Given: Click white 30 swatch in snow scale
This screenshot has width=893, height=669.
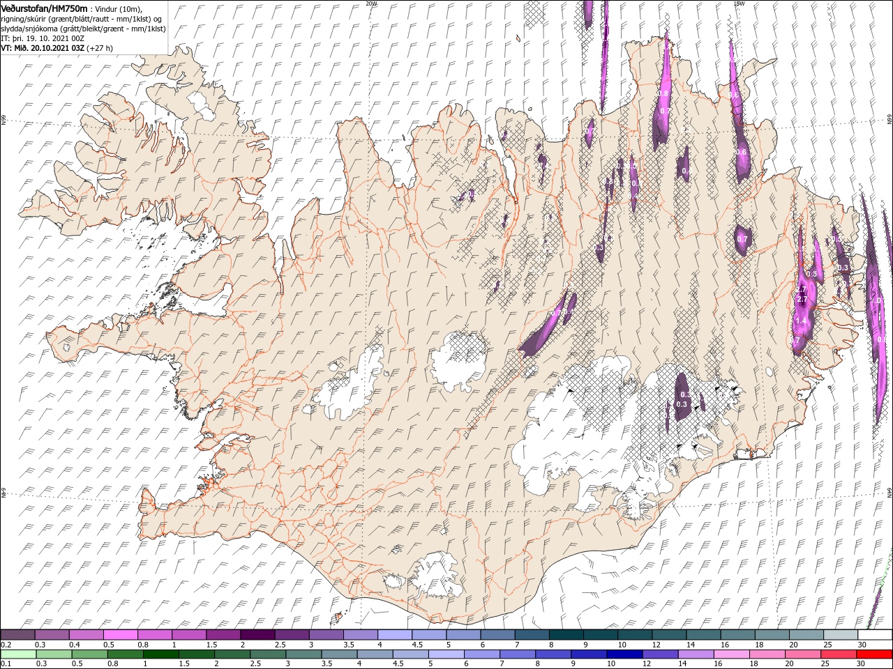Looking at the screenshot, I should pos(875,635).
